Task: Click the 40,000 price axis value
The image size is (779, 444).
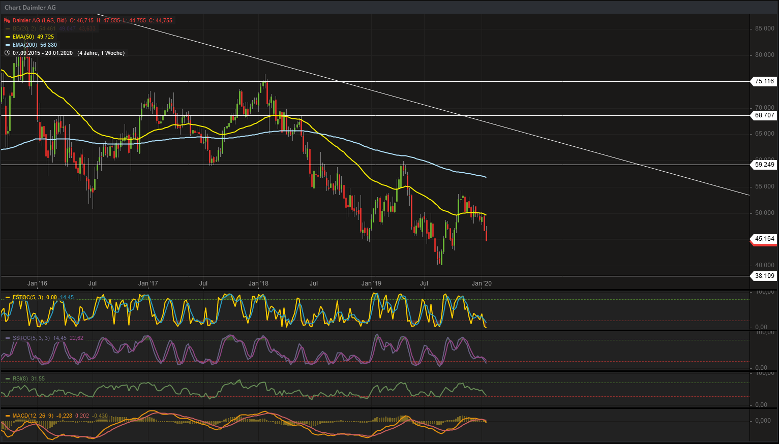Action: point(765,265)
